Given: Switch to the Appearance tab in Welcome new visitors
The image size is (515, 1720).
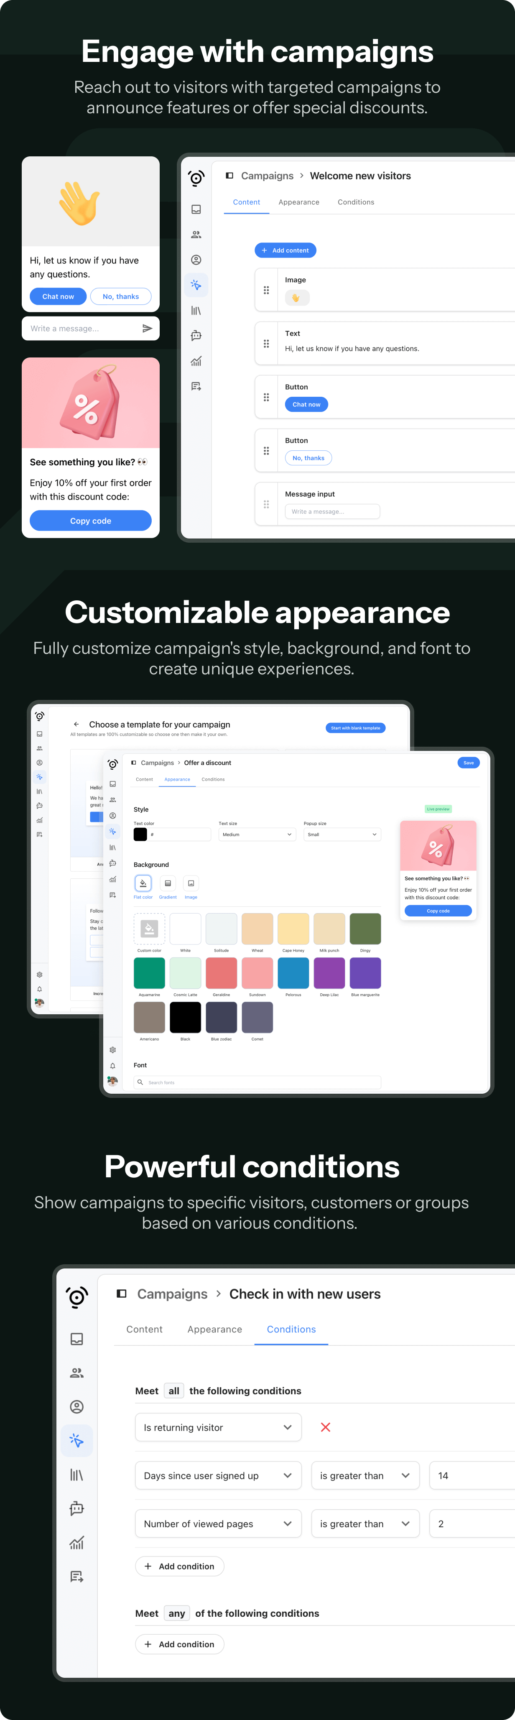Looking at the screenshot, I should click(x=298, y=202).
